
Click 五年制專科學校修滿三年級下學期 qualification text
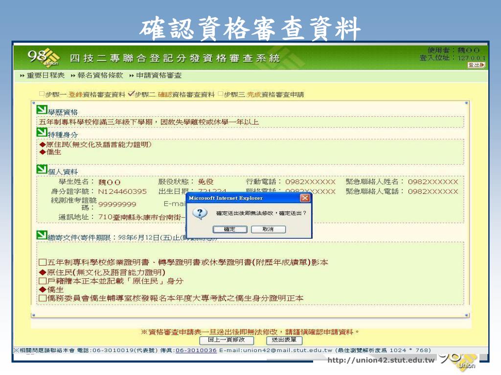149,122
